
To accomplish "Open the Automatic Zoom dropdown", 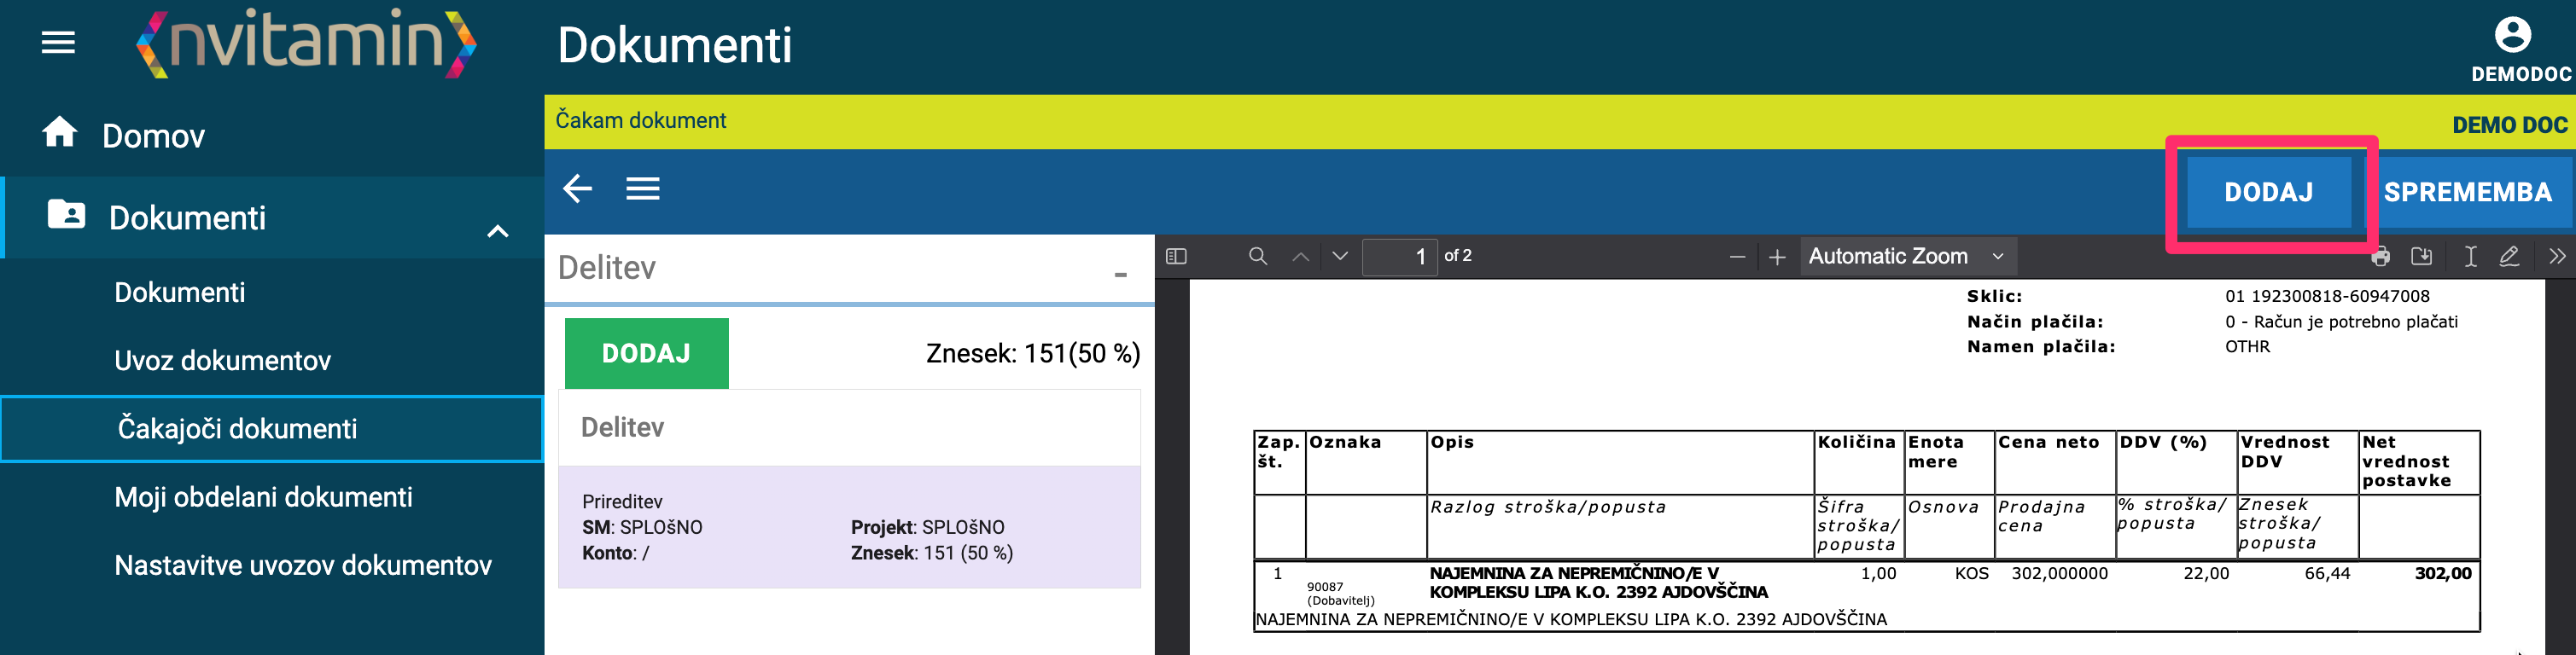I will [x=1907, y=257].
